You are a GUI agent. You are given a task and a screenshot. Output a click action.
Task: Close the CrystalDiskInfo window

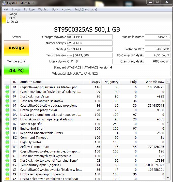167,2
